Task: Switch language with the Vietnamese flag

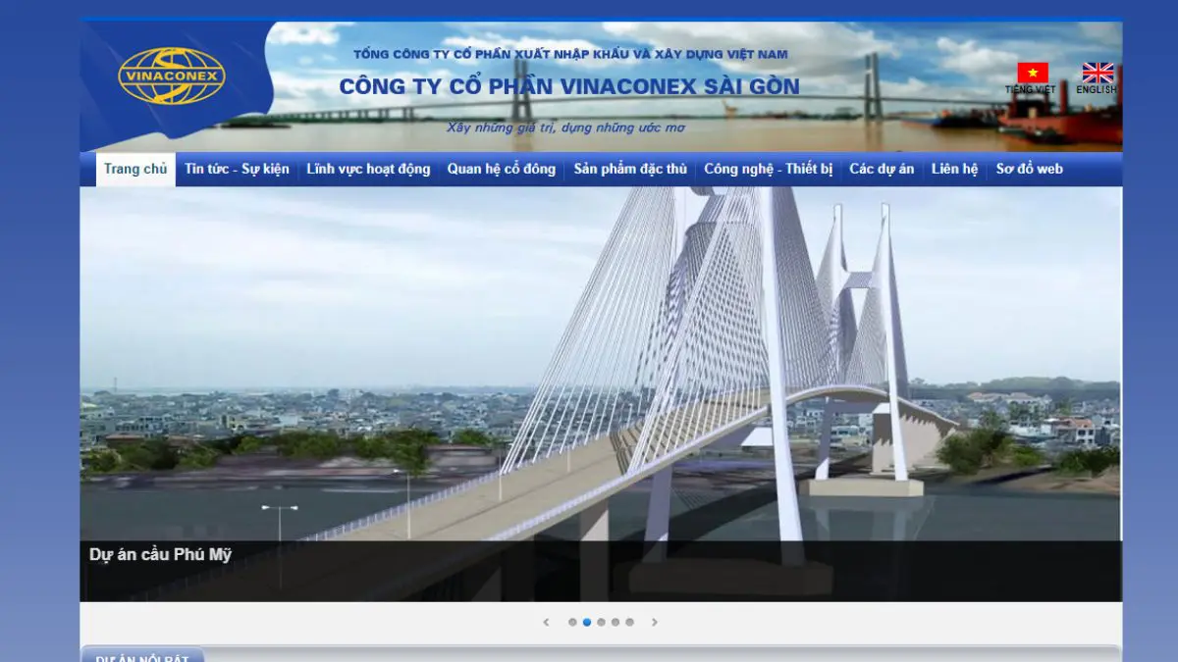Action: [x=1032, y=74]
